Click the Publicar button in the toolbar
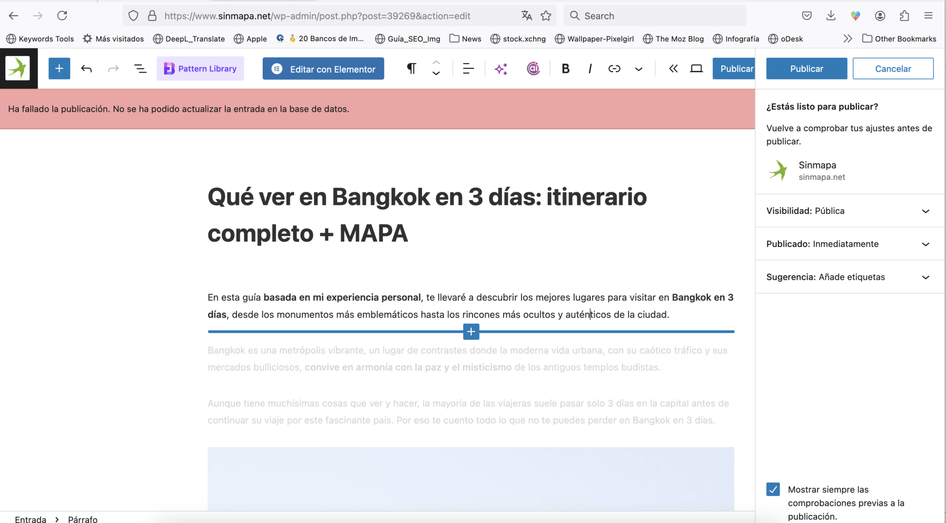Image resolution: width=946 pixels, height=523 pixels. (x=734, y=69)
